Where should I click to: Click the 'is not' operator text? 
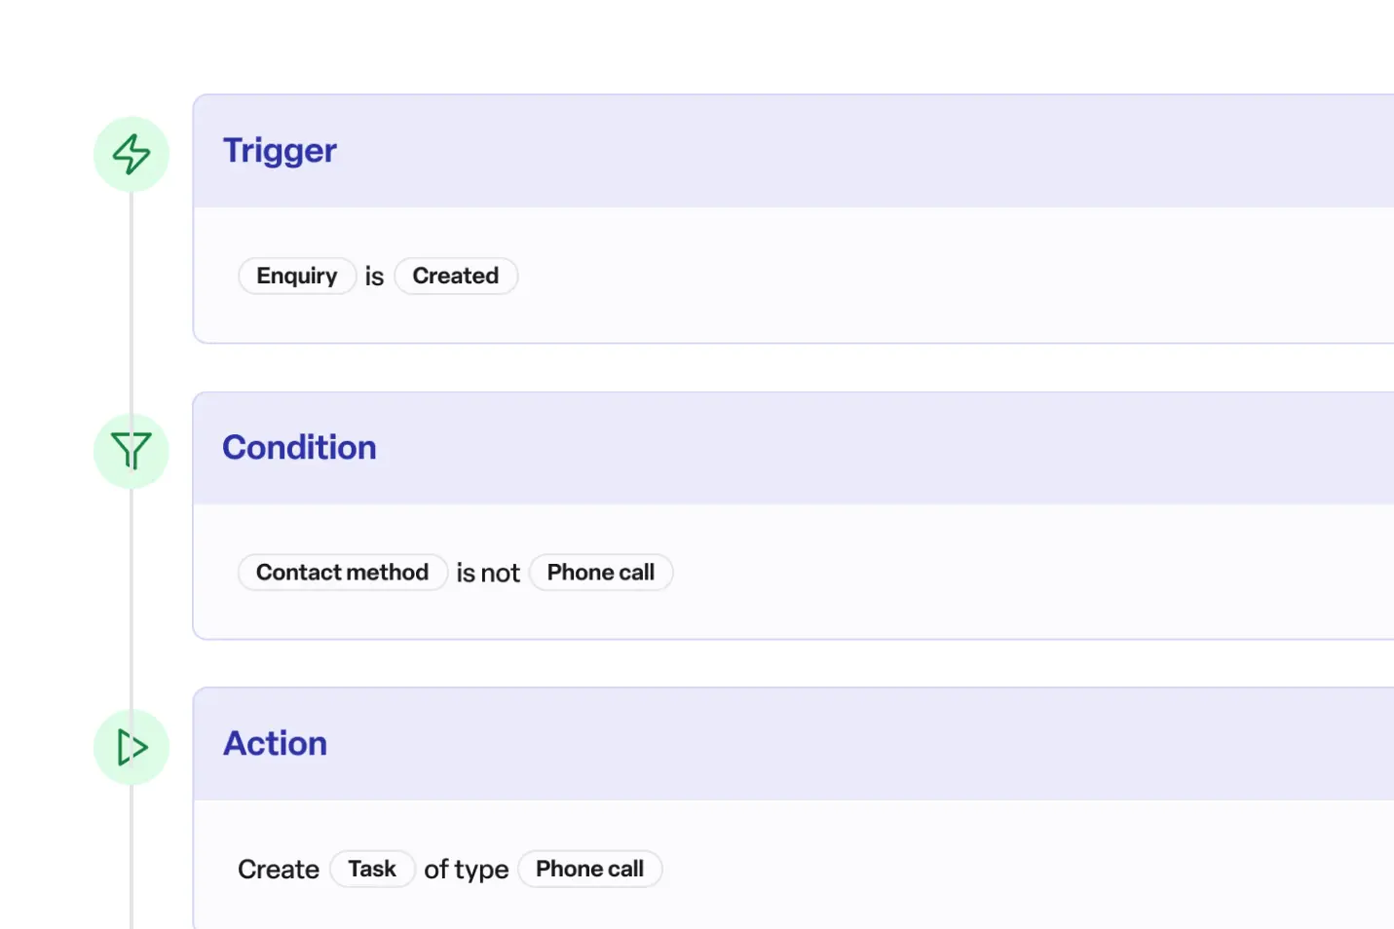click(x=488, y=573)
